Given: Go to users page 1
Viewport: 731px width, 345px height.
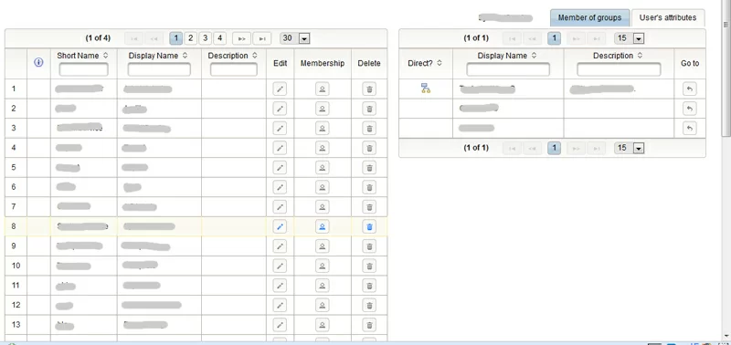Looking at the screenshot, I should coord(176,38).
